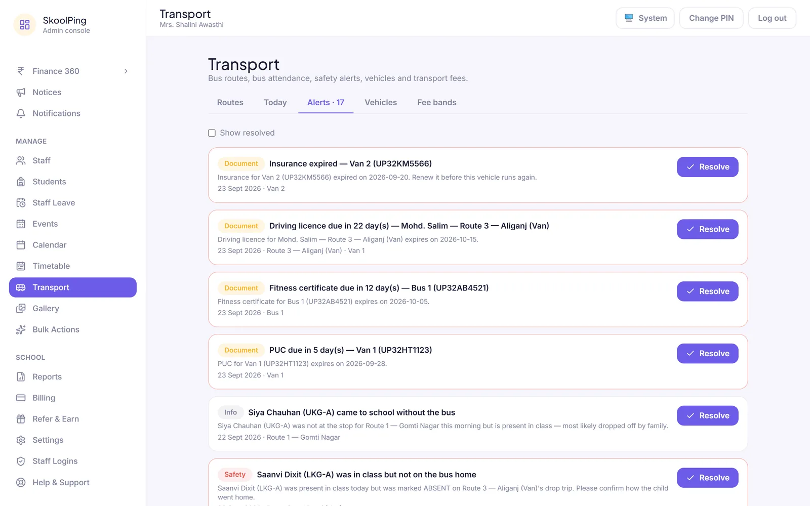The height and width of the screenshot is (506, 810).
Task: Resolve the Fitness certificate Bus 1 alert
Action: pos(707,291)
